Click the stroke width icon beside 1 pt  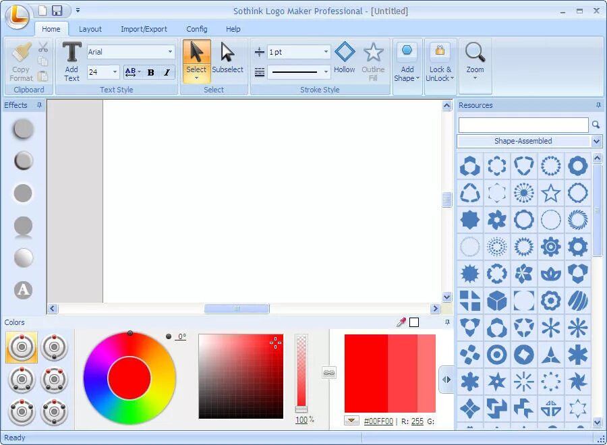coord(260,52)
